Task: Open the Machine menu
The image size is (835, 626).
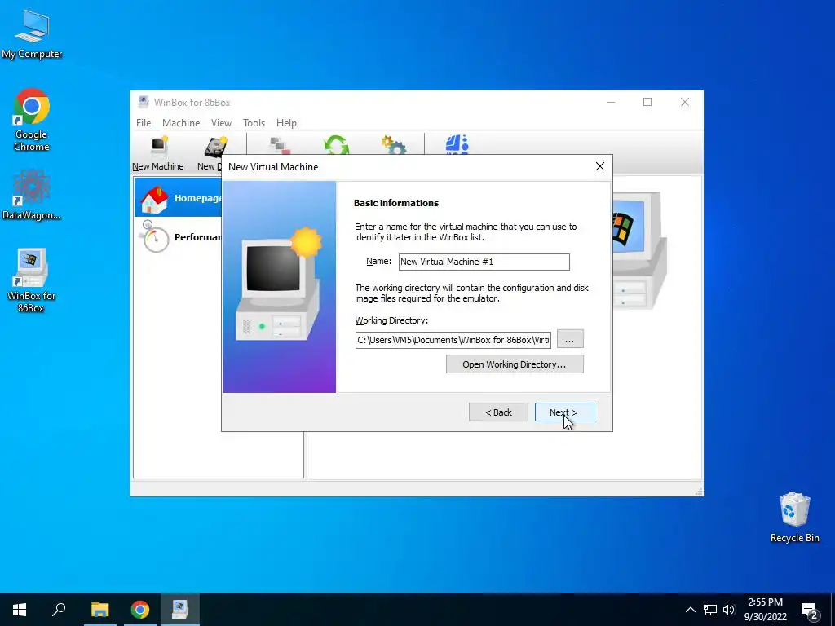Action: [181, 123]
